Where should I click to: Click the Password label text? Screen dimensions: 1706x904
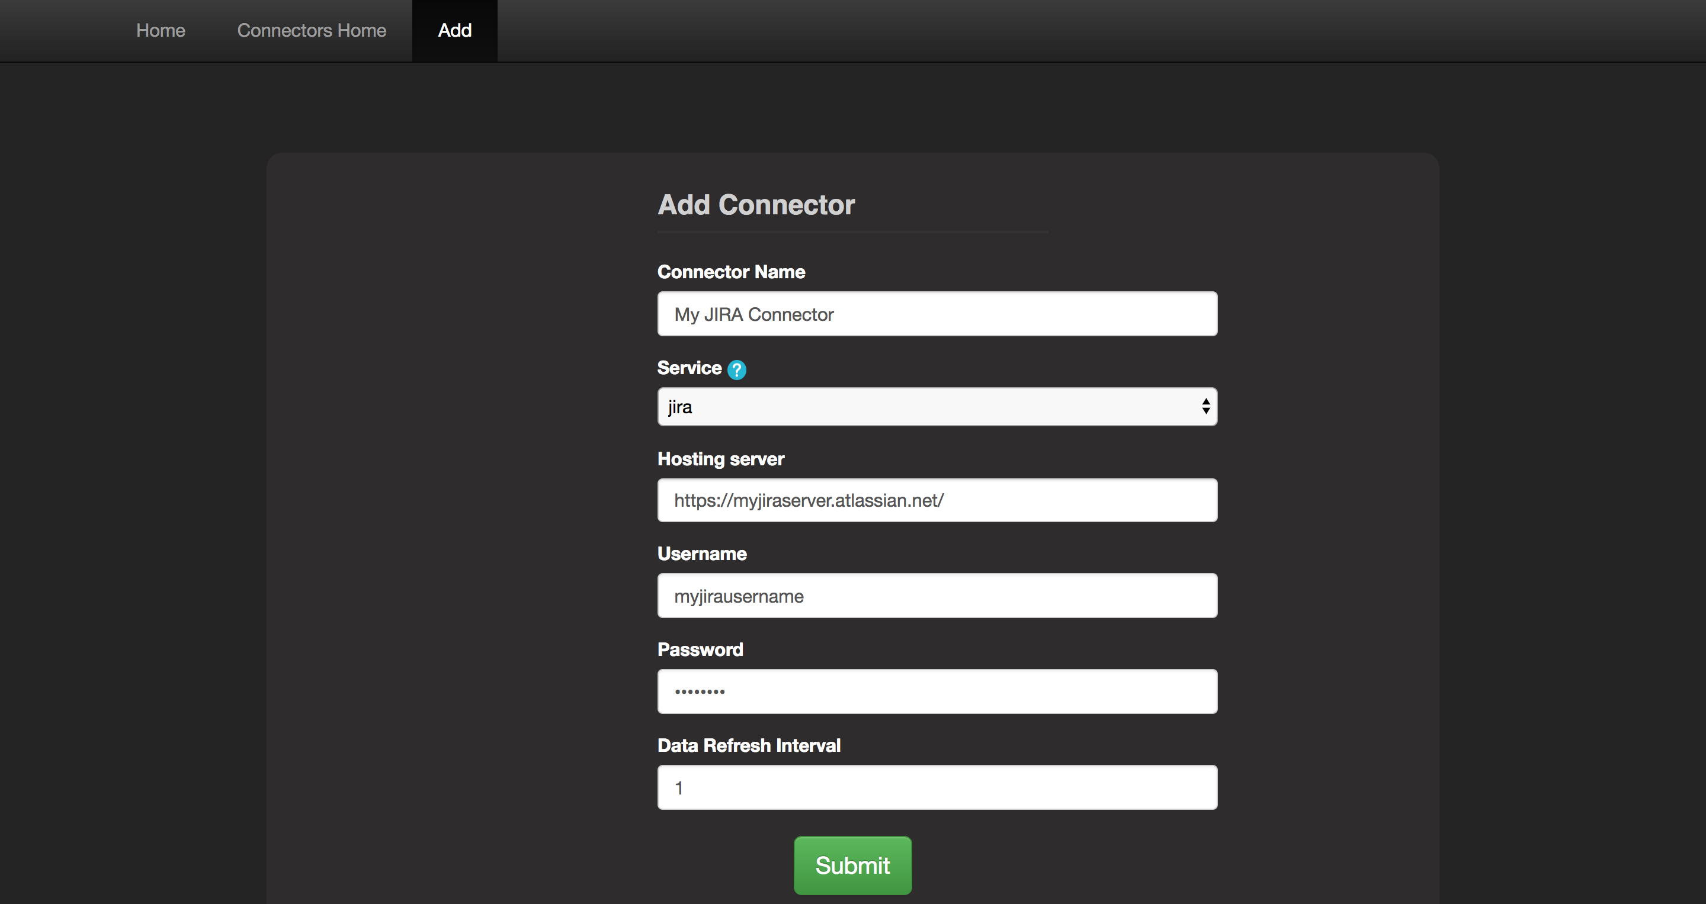pyautogui.click(x=700, y=650)
